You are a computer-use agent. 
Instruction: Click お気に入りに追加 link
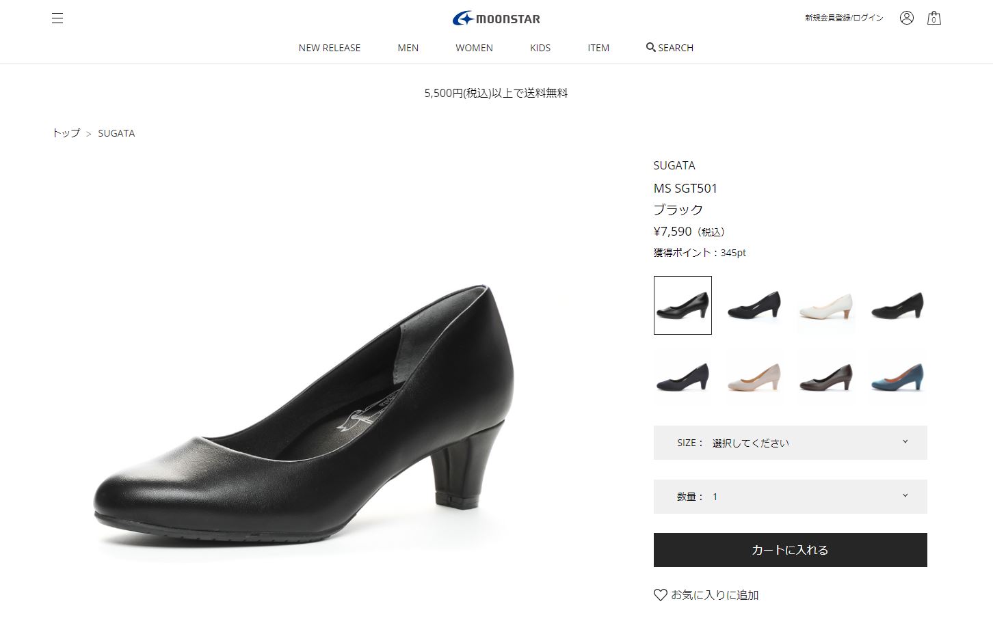click(715, 595)
